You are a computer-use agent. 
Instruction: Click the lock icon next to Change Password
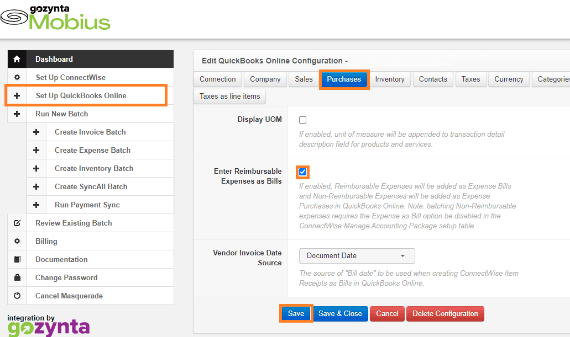point(17,277)
